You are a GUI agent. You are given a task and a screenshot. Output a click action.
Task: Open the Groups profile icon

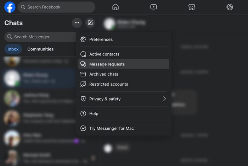point(230,7)
